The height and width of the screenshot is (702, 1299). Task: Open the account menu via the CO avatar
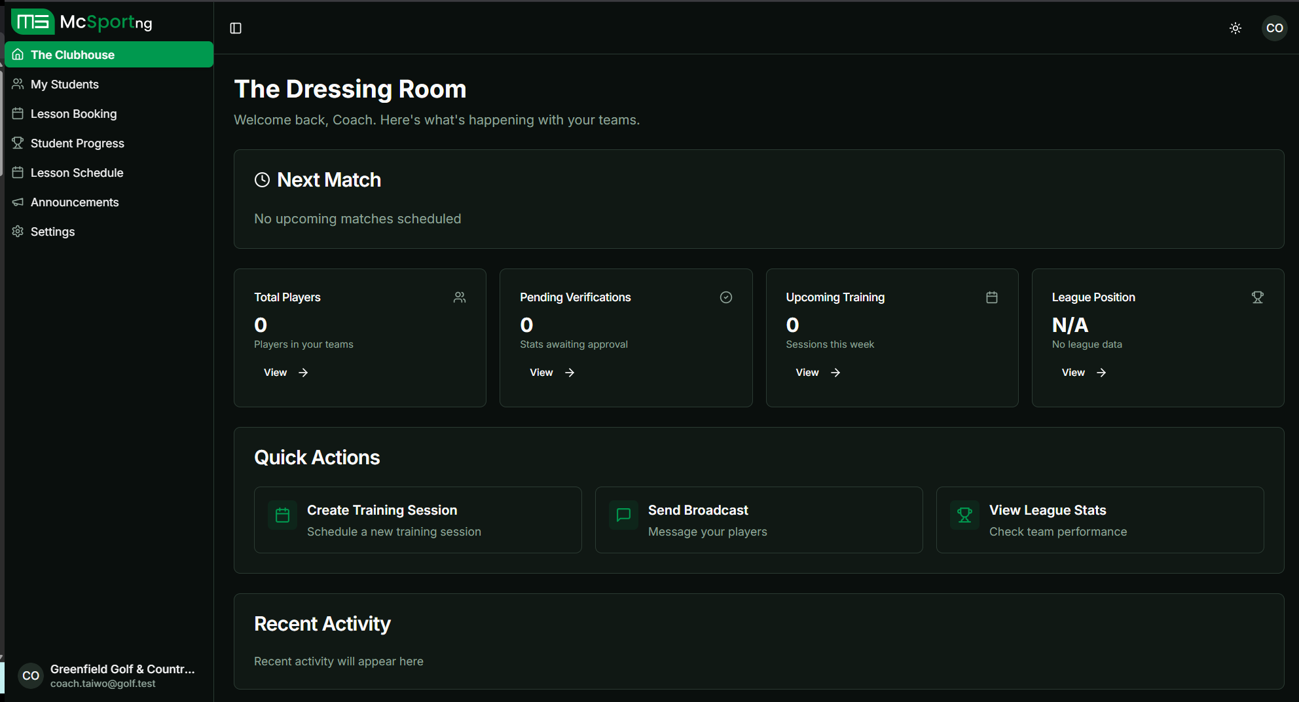click(1275, 28)
